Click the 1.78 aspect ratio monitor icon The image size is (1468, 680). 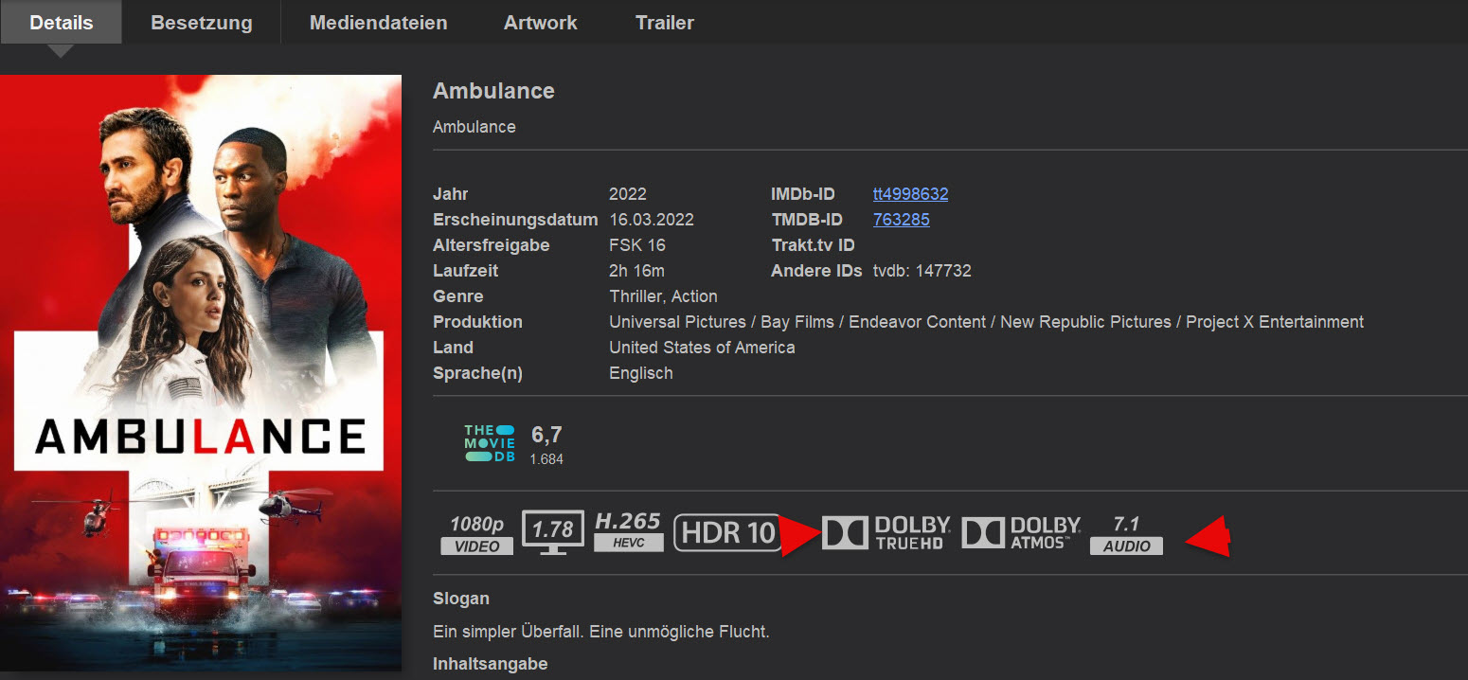coord(553,532)
